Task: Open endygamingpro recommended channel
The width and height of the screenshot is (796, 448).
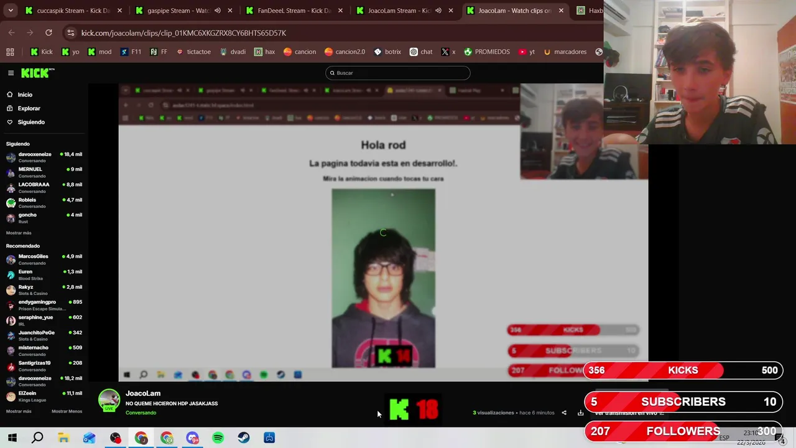Action: pyautogui.click(x=44, y=305)
